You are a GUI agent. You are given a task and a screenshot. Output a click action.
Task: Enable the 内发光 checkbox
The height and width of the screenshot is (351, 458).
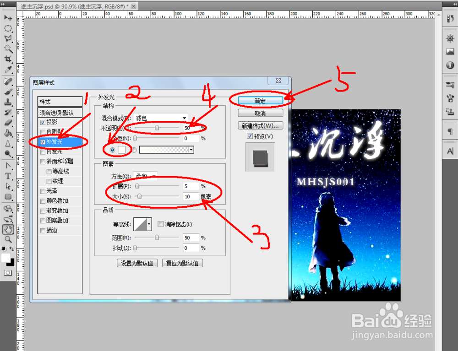43,152
